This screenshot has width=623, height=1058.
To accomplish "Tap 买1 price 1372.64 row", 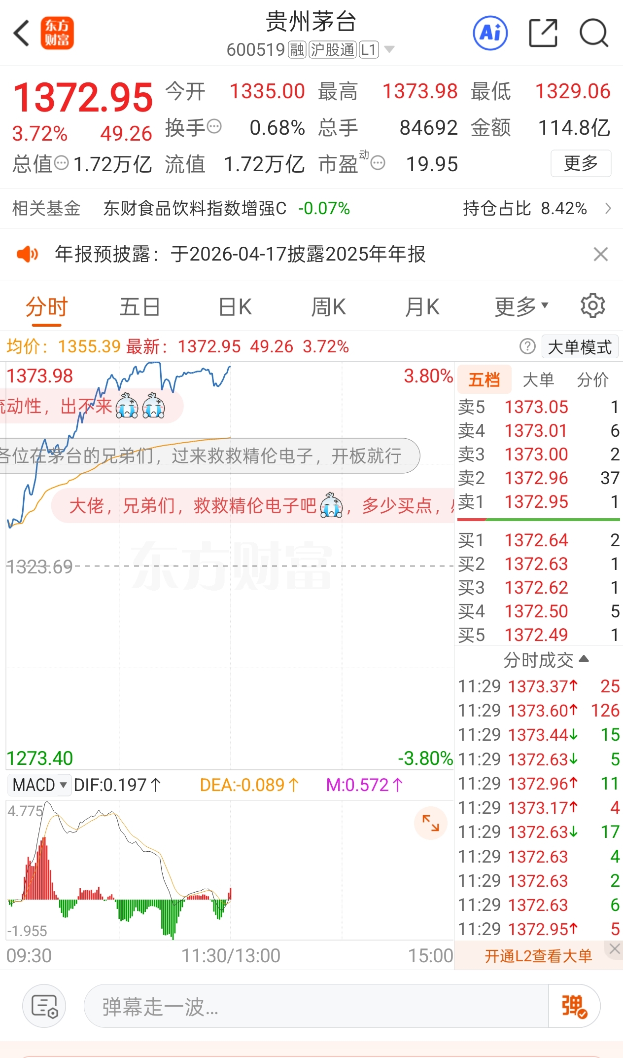I will pos(538,540).
